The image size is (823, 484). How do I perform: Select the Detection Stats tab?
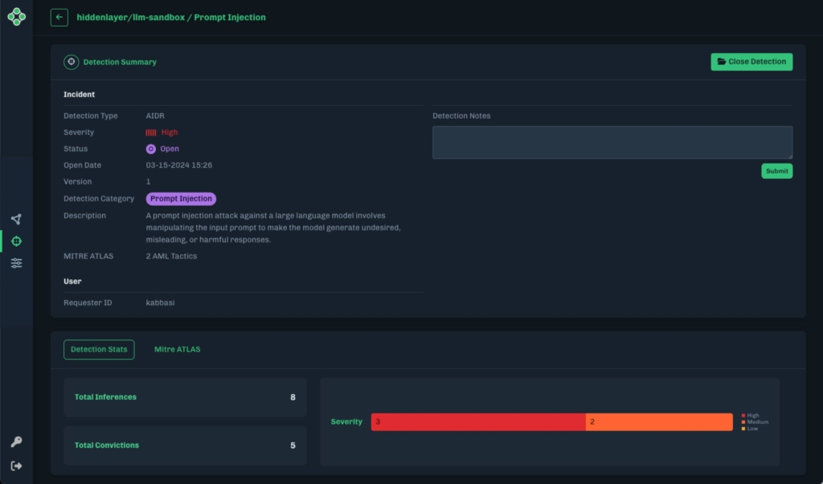click(99, 349)
